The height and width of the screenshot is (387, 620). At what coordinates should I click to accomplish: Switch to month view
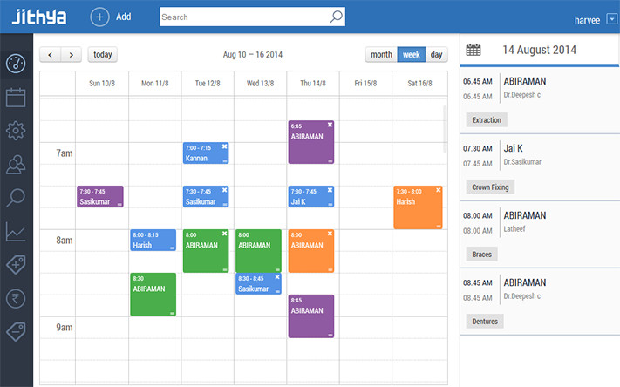(x=381, y=55)
